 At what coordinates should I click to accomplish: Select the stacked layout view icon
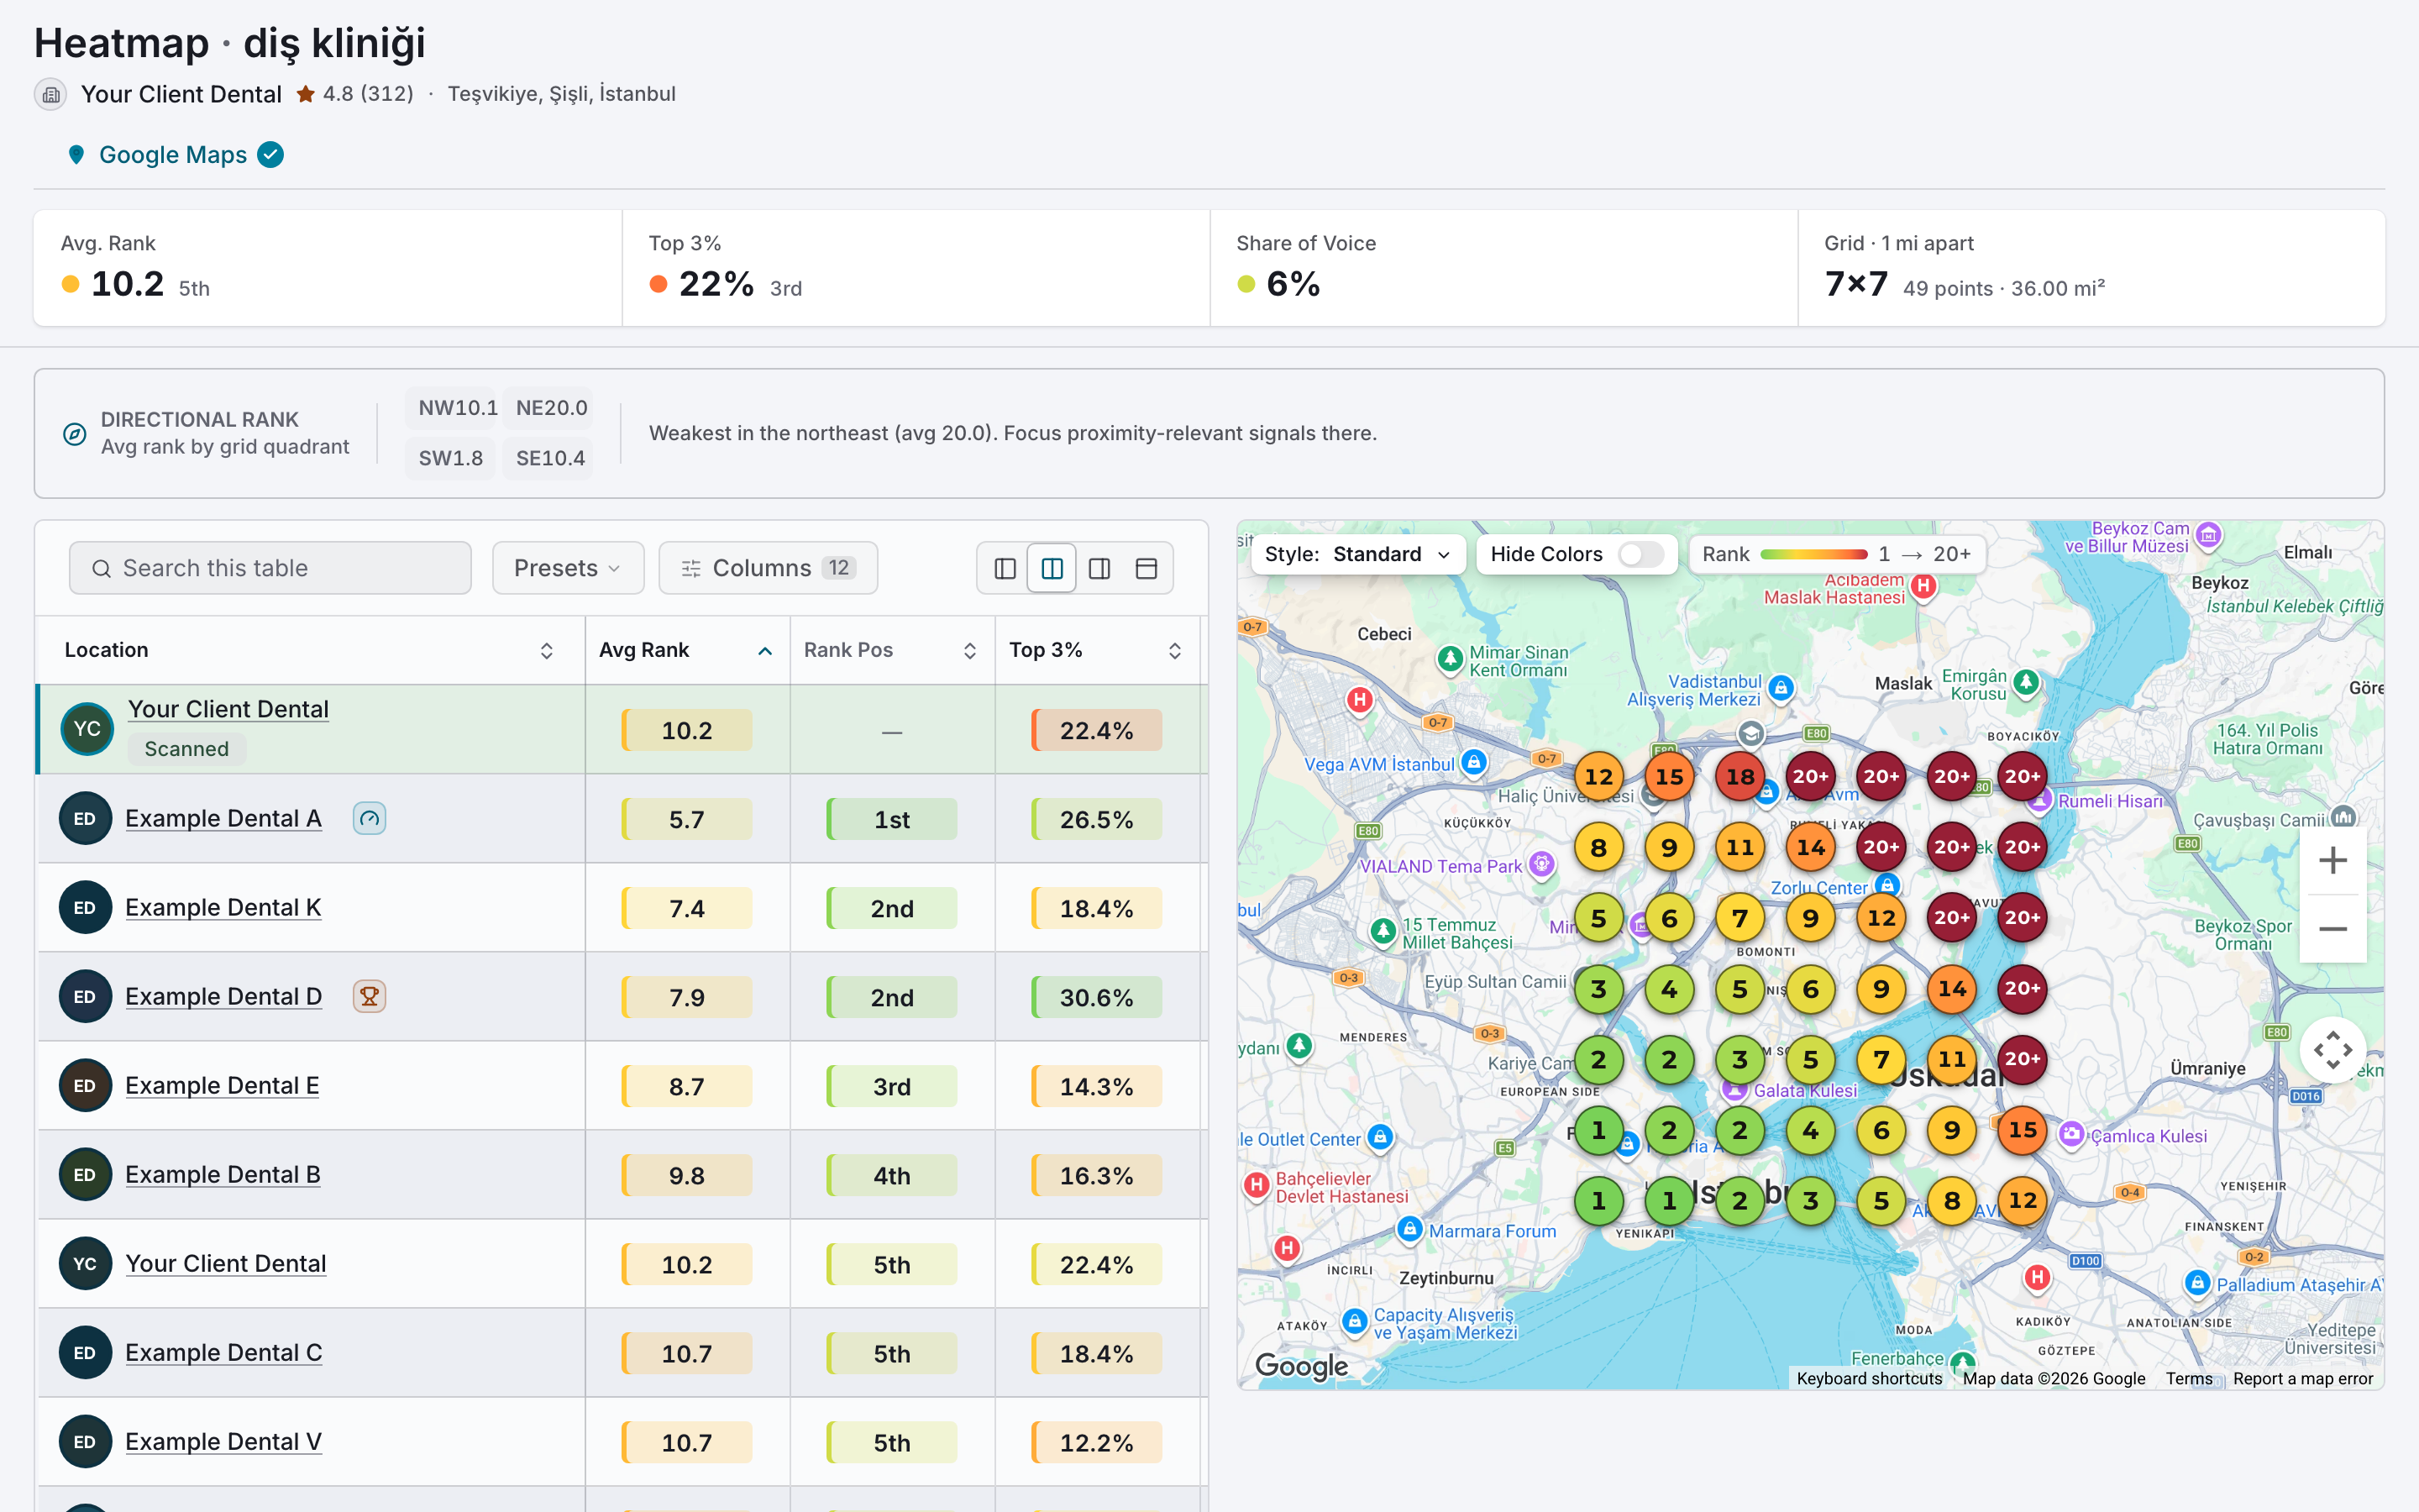1146,568
